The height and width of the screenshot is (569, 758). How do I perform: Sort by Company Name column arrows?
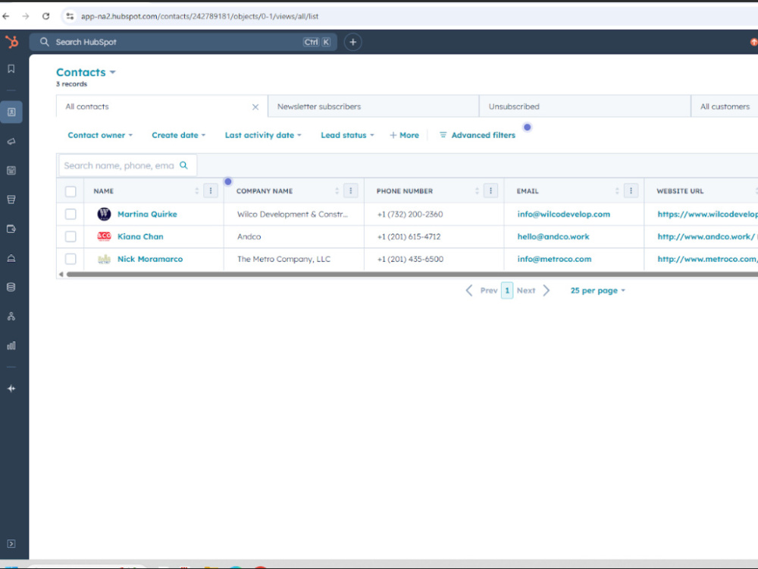click(x=337, y=190)
